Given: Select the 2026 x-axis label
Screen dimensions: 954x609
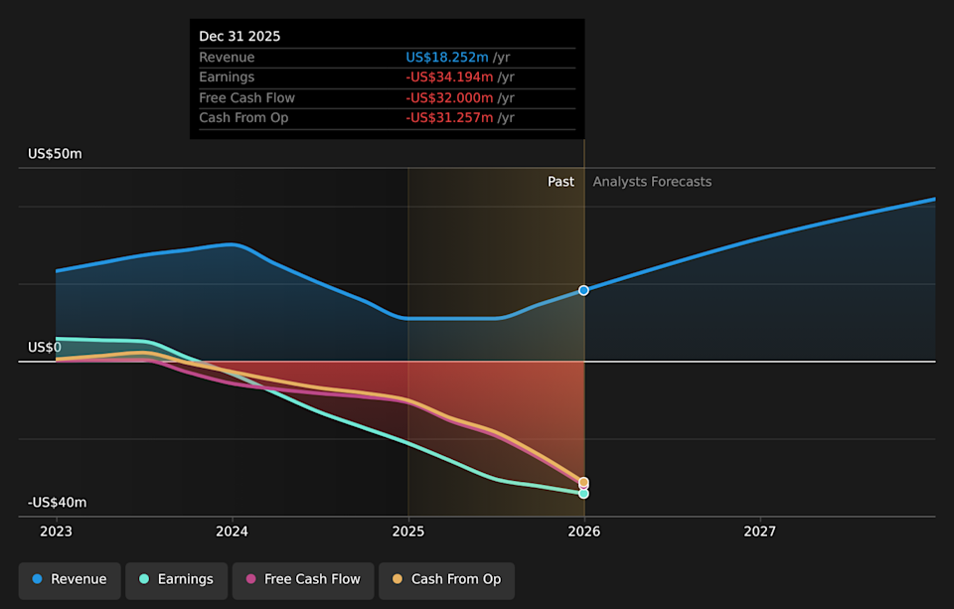Looking at the screenshot, I should point(584,532).
